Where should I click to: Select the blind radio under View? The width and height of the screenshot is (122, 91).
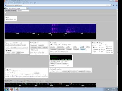[x=13, y=19]
